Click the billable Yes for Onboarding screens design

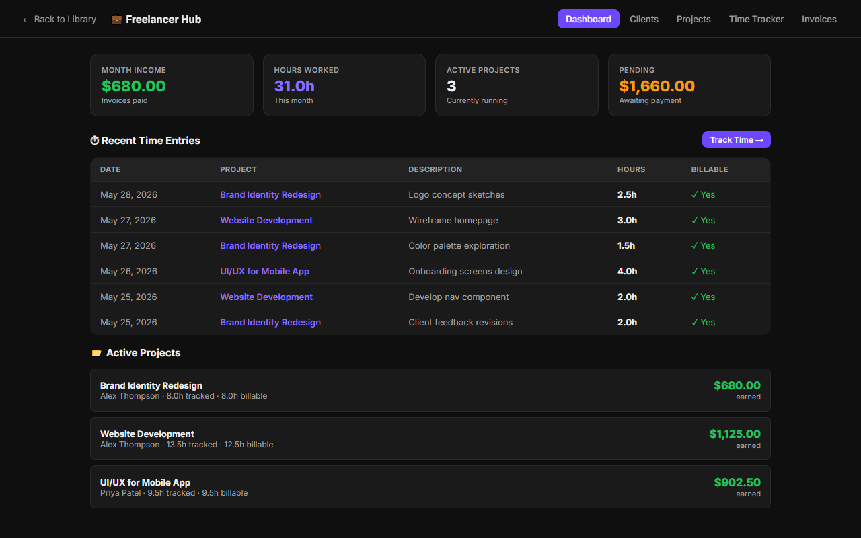tap(704, 271)
